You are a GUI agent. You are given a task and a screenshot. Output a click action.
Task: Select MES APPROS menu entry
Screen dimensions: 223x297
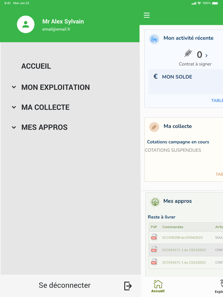(x=44, y=127)
